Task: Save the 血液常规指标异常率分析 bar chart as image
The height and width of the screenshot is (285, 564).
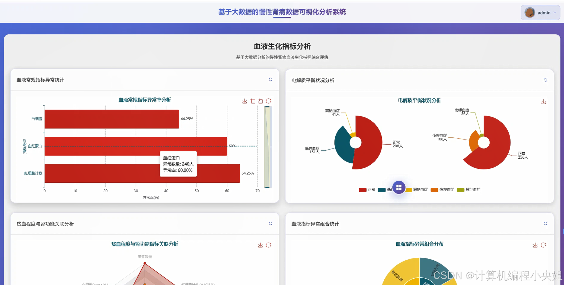Action: tap(245, 101)
